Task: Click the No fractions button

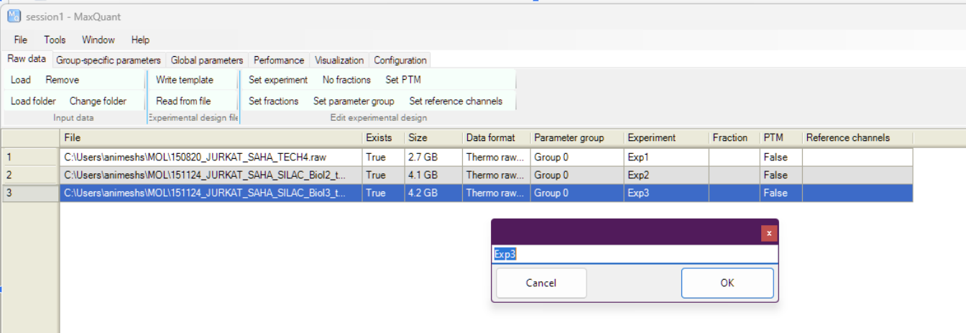Action: pyautogui.click(x=346, y=80)
